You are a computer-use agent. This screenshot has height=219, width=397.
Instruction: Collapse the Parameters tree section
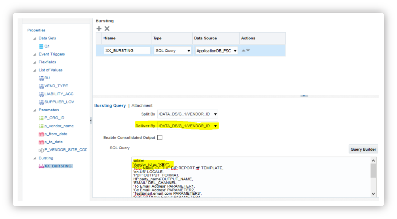click(x=35, y=110)
